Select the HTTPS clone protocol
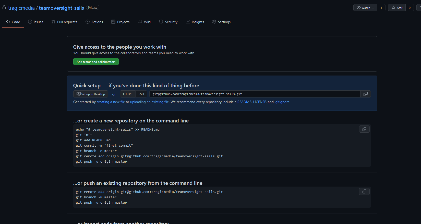Image resolution: width=421 pixels, height=224 pixels. click(x=128, y=94)
